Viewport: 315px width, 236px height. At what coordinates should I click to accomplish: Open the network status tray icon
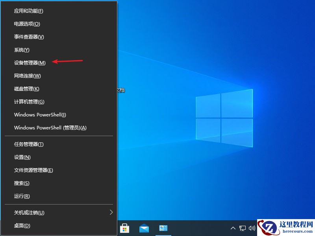click(x=242, y=228)
